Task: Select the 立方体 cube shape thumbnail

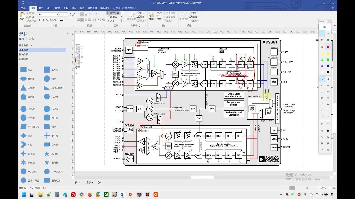Action: (47, 145)
